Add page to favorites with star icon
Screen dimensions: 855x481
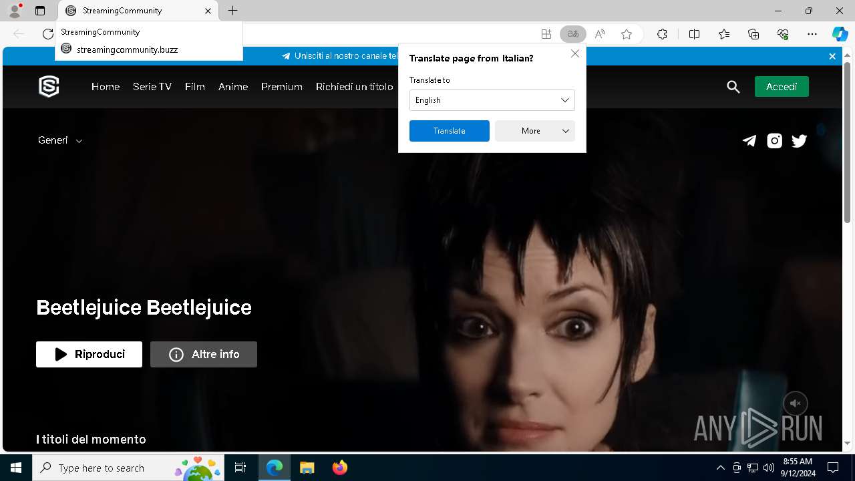627,34
